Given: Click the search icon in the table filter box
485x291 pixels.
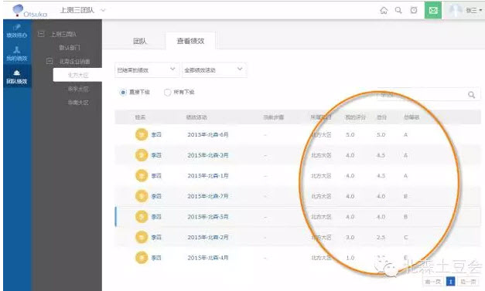Looking at the screenshot, I should coord(471,95).
